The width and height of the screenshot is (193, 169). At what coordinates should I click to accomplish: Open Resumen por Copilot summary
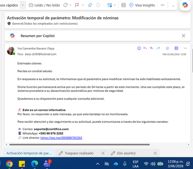tap(37, 36)
